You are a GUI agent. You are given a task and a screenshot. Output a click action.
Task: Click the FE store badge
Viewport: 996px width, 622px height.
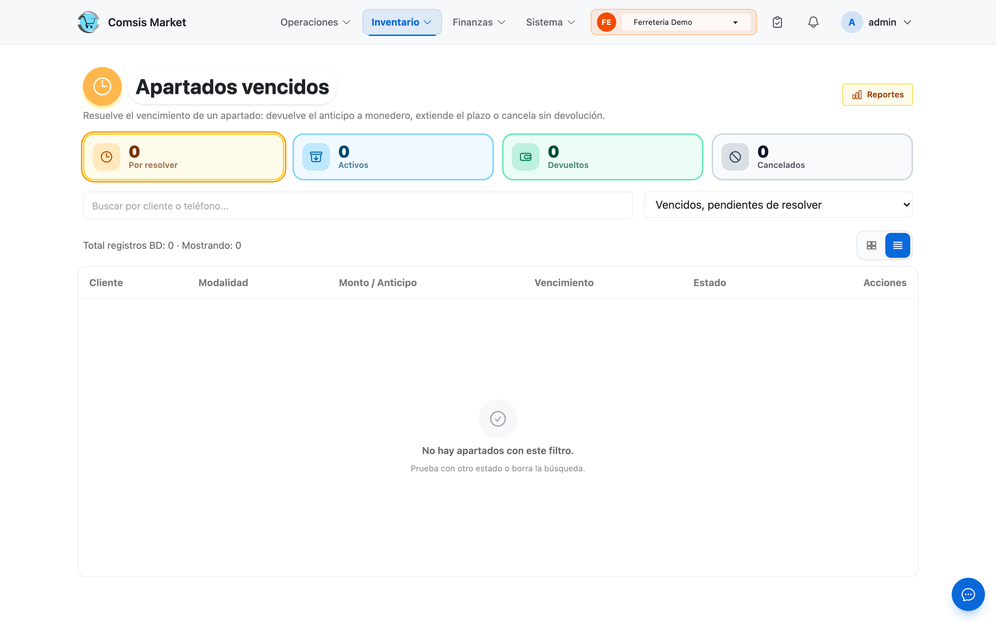[x=606, y=22]
